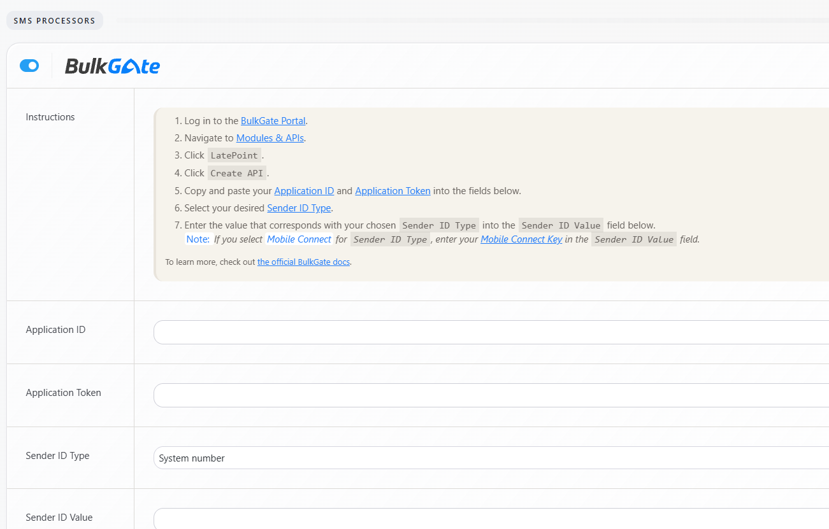
Task: Click the highlighted Note: label in step 7
Action: (198, 239)
